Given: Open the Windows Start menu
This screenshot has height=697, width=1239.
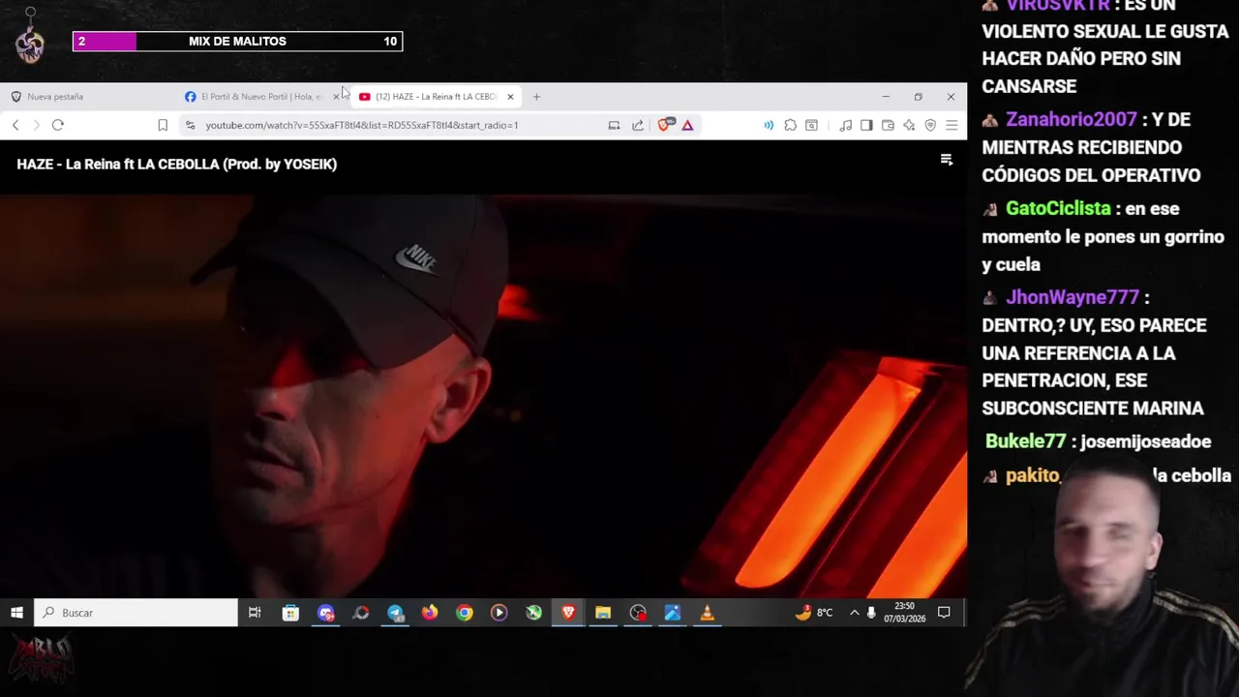Looking at the screenshot, I should click(x=16, y=612).
